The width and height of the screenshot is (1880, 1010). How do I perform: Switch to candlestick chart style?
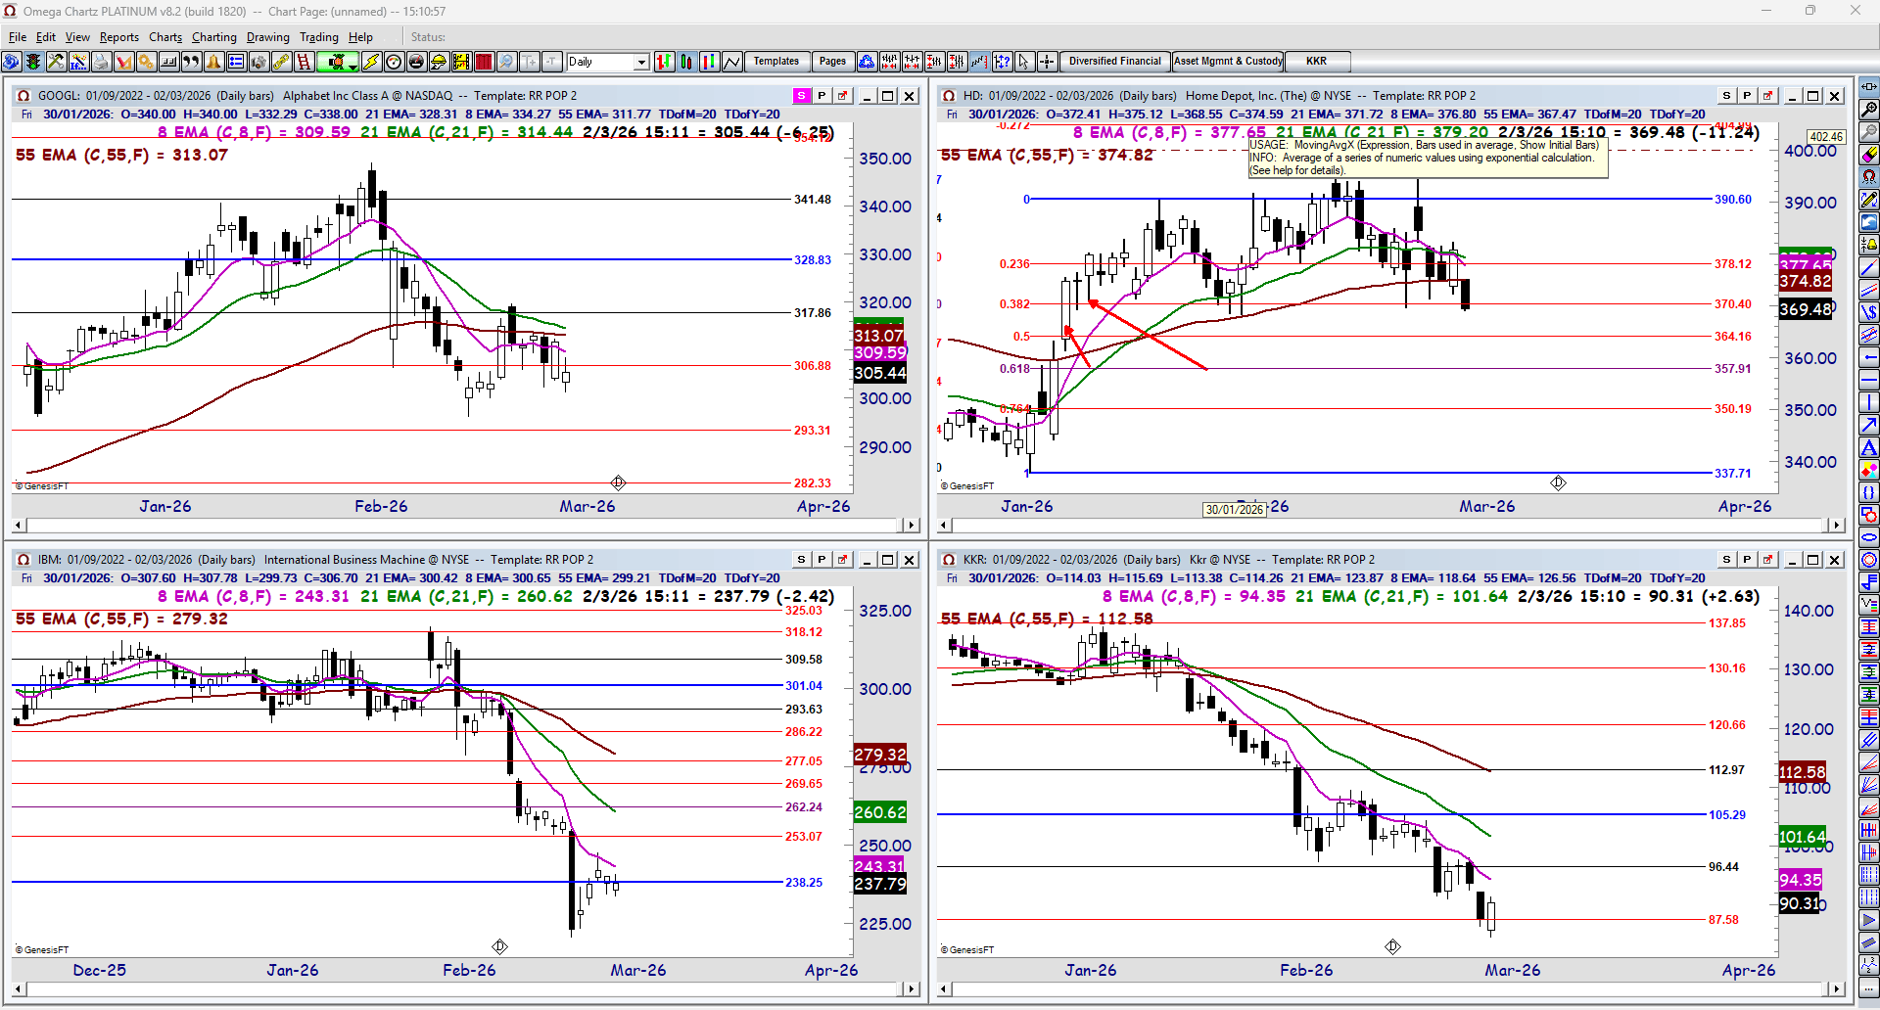pos(686,62)
